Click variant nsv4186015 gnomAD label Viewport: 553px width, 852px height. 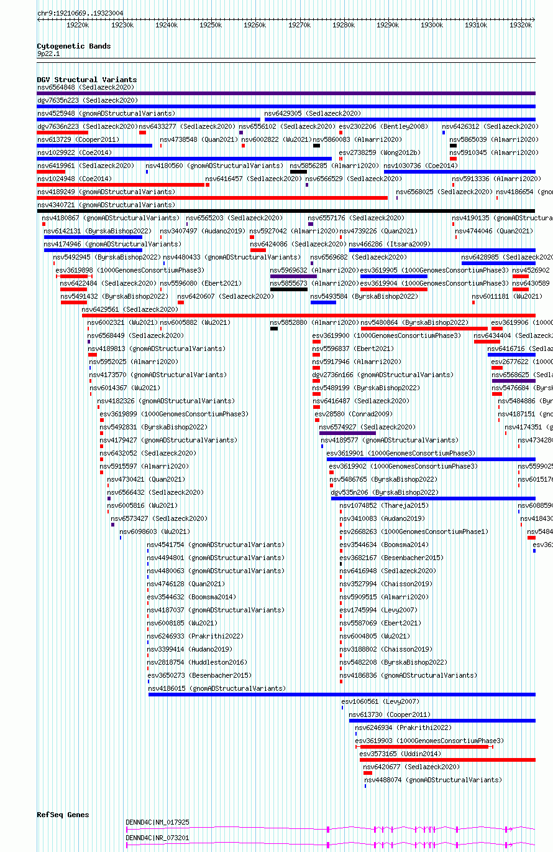tap(217, 688)
